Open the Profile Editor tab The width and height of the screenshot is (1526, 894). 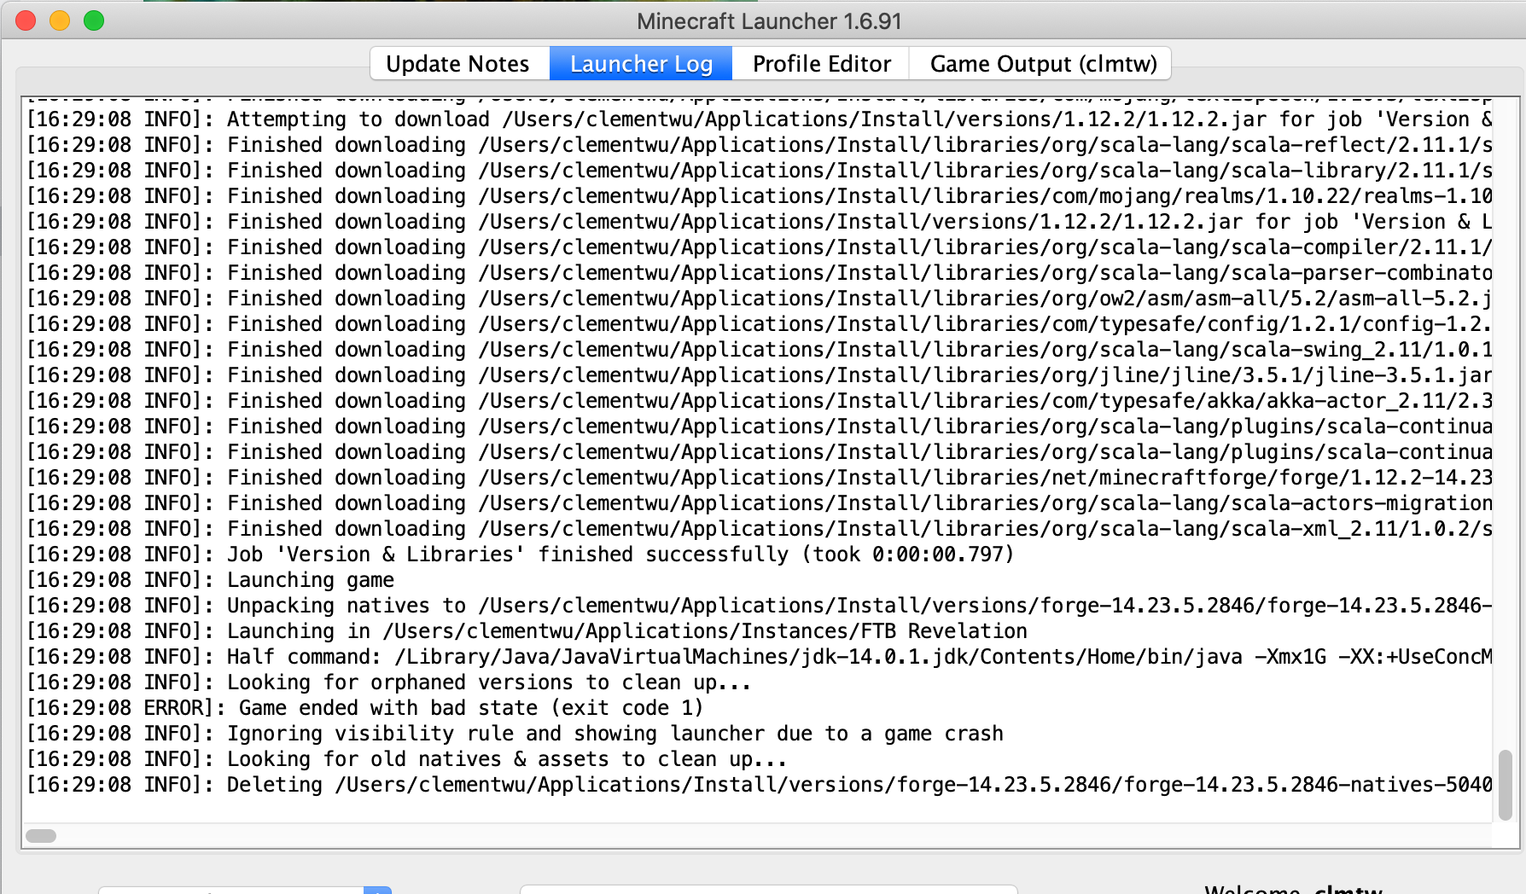[821, 64]
